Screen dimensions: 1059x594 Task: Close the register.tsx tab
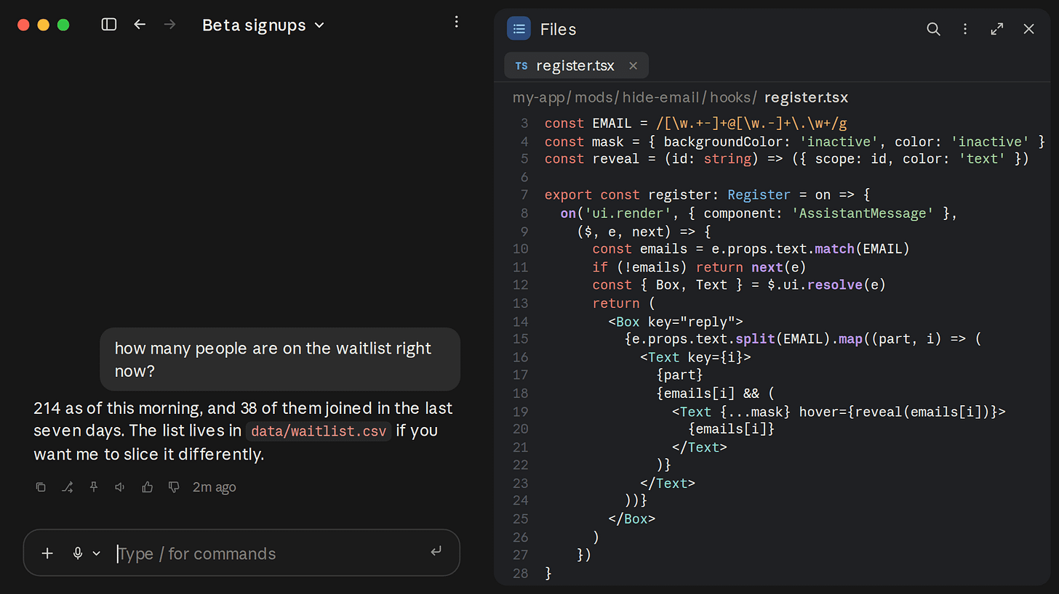[633, 66]
